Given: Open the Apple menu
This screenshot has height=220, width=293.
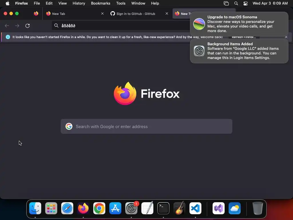Looking at the screenshot, I should click(7, 3).
